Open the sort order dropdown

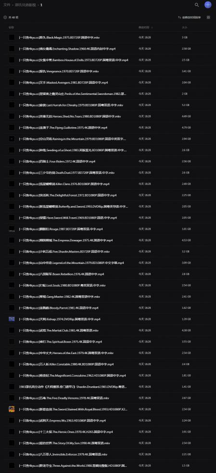coord(190,17)
